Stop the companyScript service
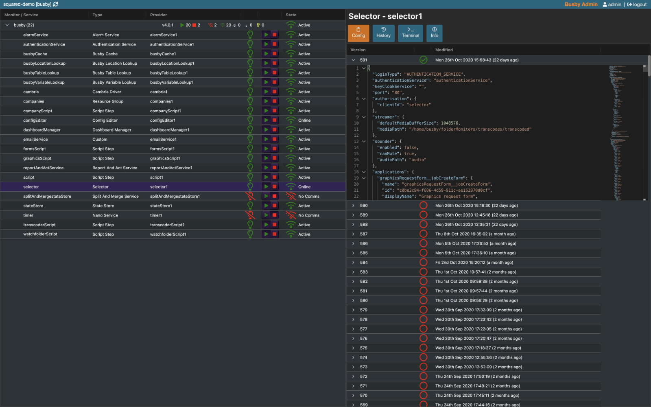651x407 pixels. (x=275, y=111)
